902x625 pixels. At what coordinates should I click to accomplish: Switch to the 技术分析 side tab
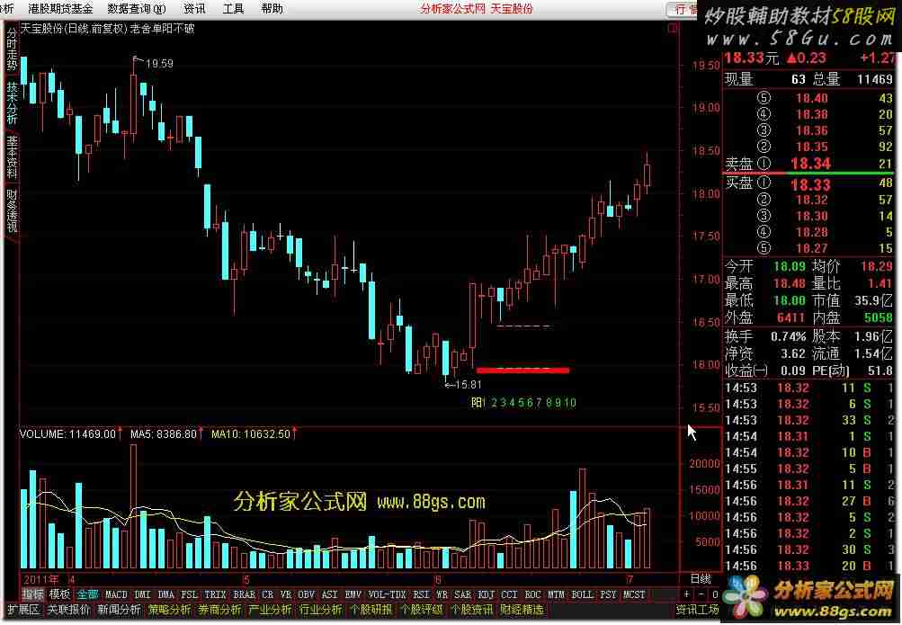point(12,103)
